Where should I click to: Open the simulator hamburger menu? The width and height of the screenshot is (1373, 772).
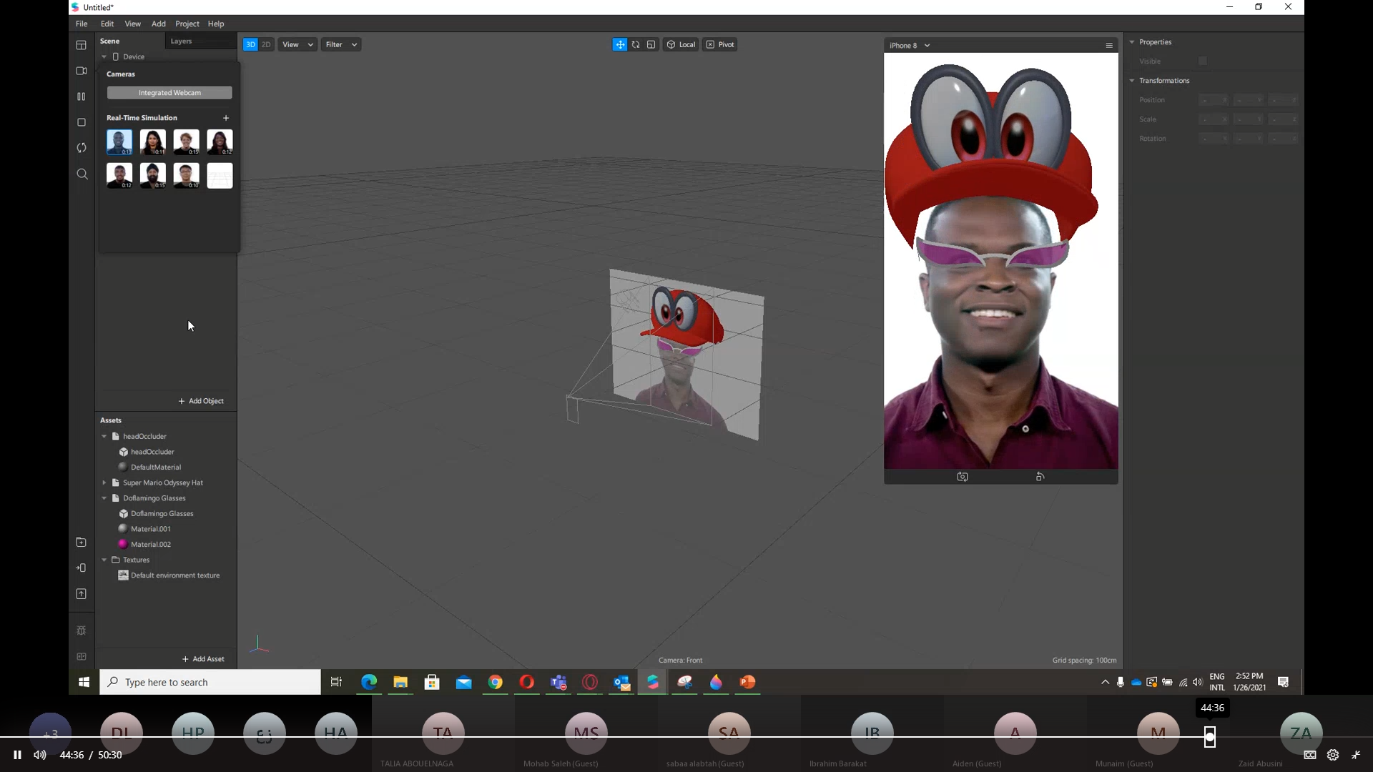click(1109, 45)
